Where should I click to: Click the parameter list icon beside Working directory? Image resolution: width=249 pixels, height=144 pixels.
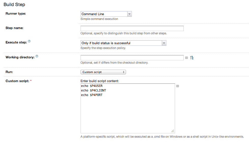coord(186,58)
